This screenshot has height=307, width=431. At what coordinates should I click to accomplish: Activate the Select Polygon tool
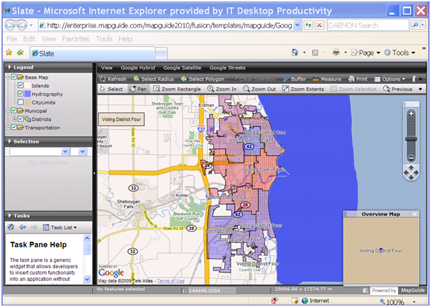[x=202, y=79]
